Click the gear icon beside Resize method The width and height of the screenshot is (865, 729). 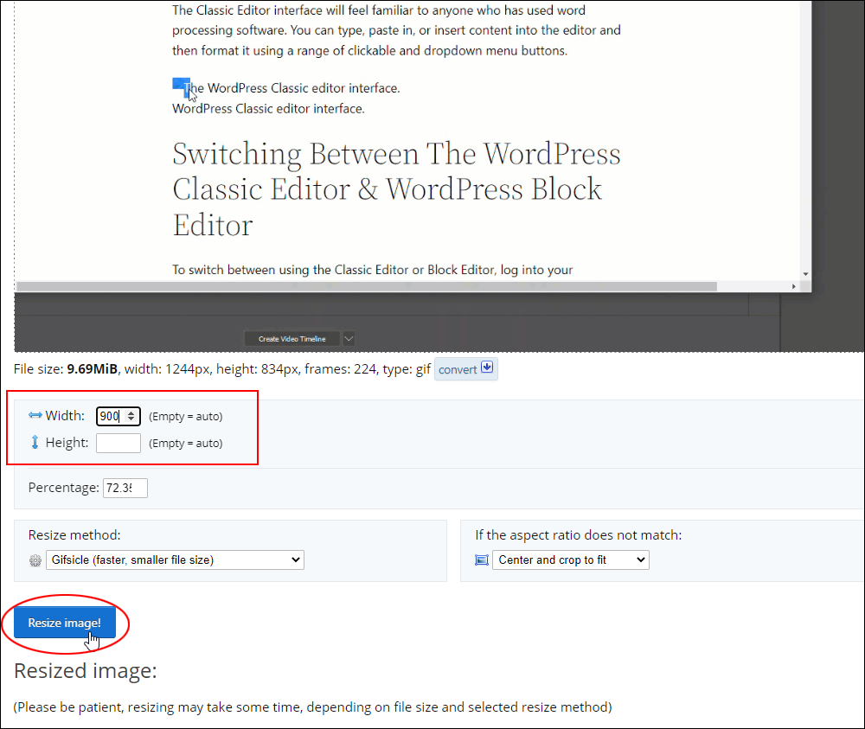tap(35, 560)
